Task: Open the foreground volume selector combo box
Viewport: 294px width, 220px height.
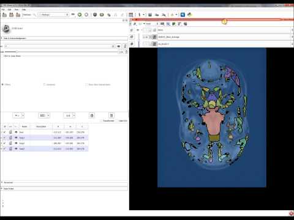Action: [225, 37]
